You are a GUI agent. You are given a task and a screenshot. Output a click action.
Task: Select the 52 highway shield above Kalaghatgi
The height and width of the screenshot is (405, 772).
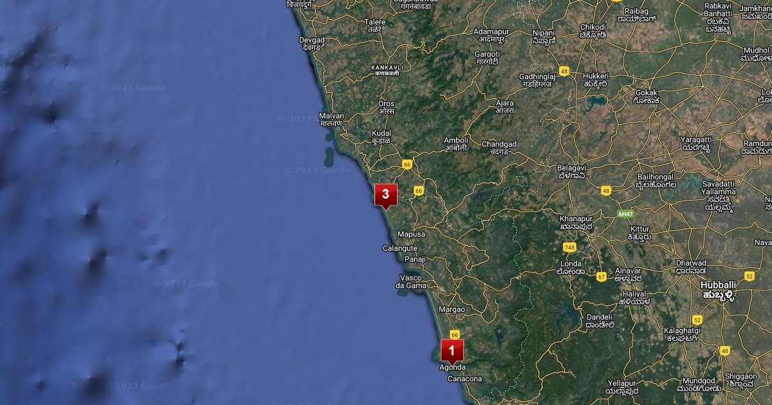point(697,319)
